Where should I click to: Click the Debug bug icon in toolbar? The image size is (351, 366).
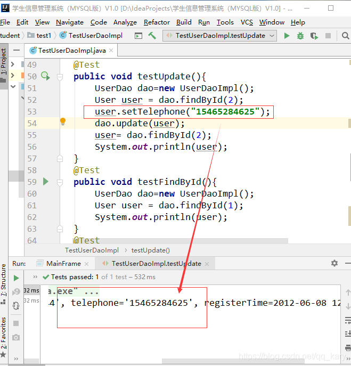pos(300,36)
